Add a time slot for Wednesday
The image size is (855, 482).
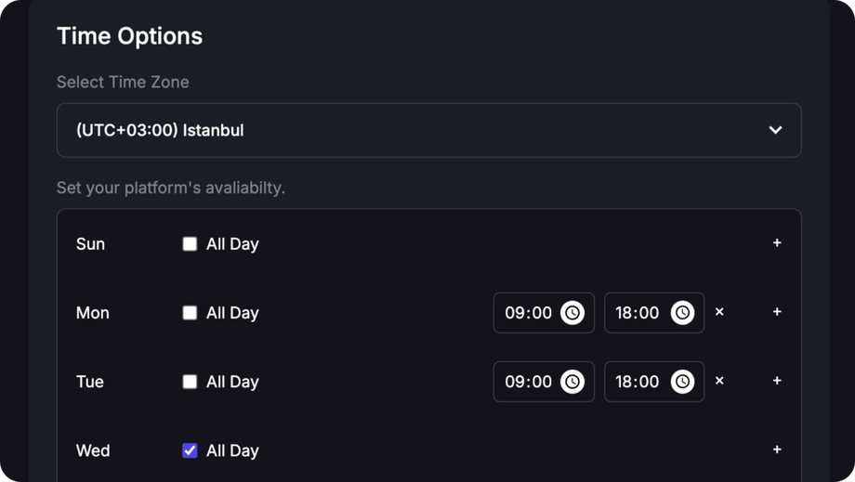777,449
